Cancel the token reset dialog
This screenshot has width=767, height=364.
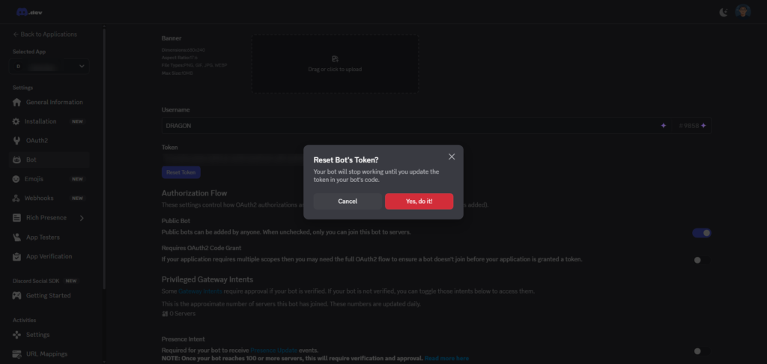click(348, 201)
